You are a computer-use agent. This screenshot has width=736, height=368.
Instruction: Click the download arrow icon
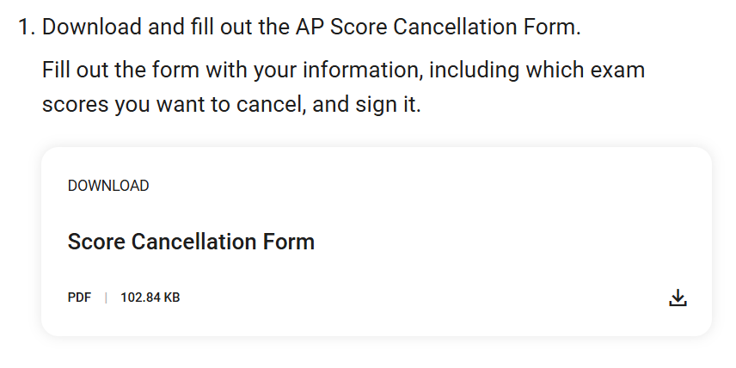(x=678, y=298)
